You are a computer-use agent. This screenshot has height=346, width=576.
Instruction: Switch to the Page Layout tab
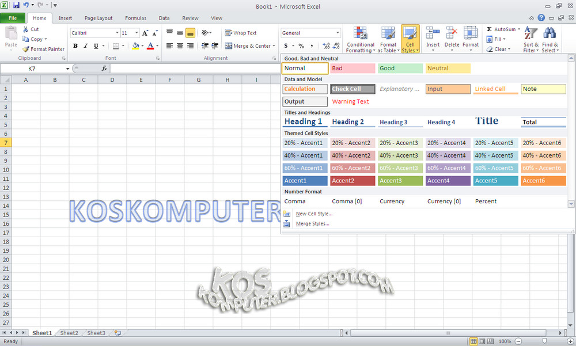tap(98, 18)
